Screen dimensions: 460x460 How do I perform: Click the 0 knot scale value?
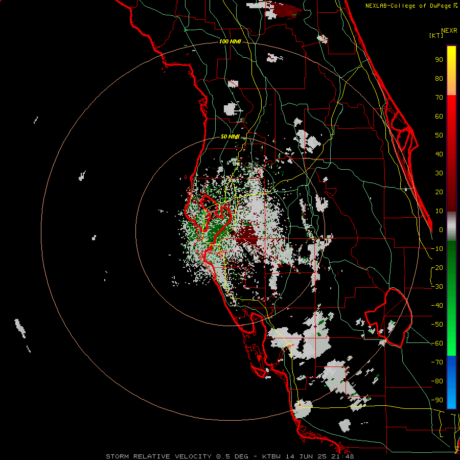[x=441, y=229]
